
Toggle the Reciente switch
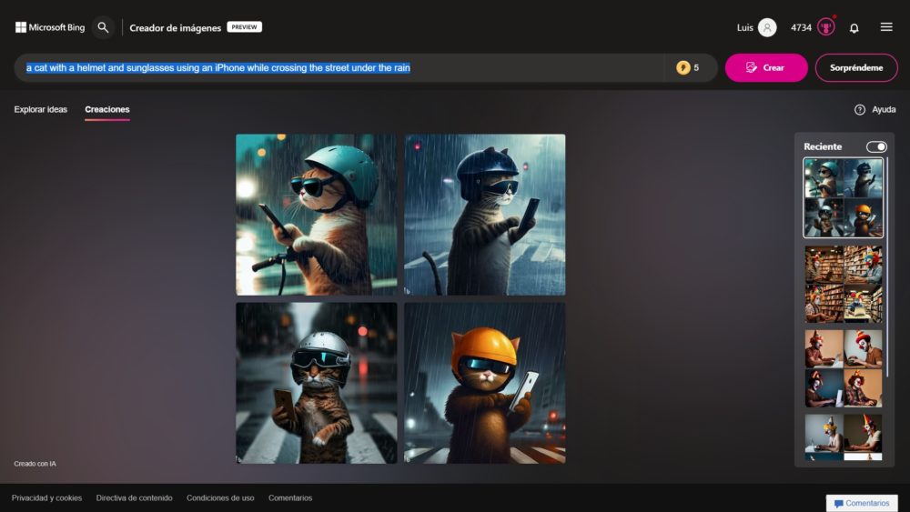[875, 146]
